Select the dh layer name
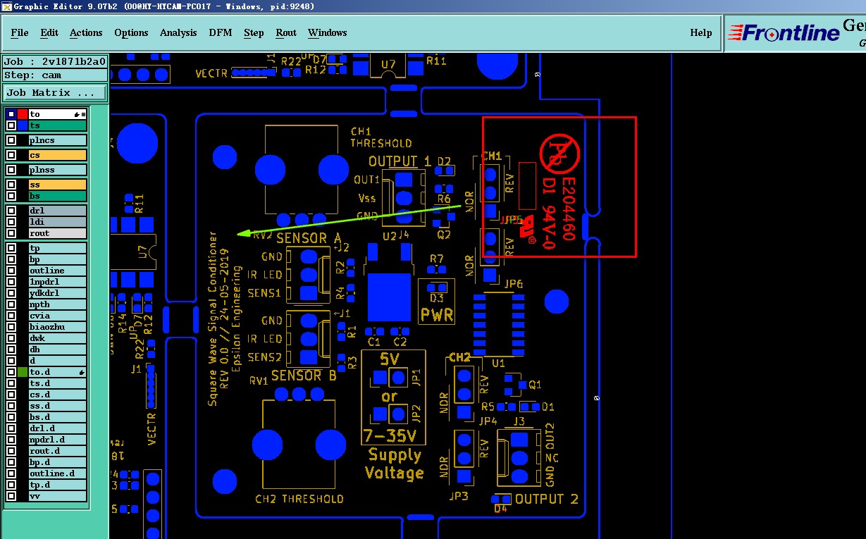This screenshot has height=539, width=866. coord(58,349)
